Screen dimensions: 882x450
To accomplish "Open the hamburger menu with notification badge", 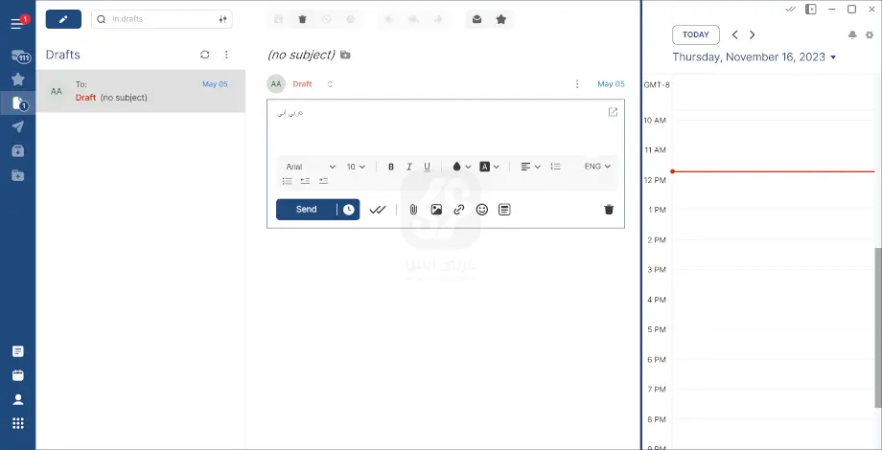I will (x=18, y=23).
